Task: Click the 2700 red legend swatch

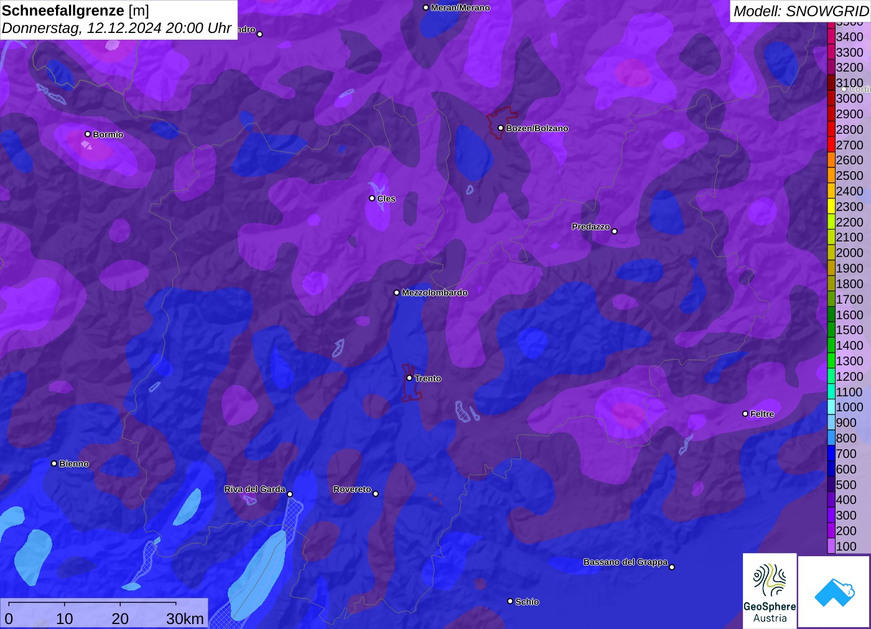Action: (x=831, y=145)
